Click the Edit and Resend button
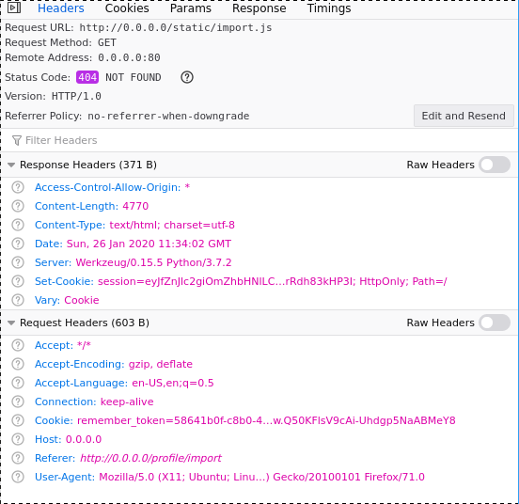 click(464, 116)
